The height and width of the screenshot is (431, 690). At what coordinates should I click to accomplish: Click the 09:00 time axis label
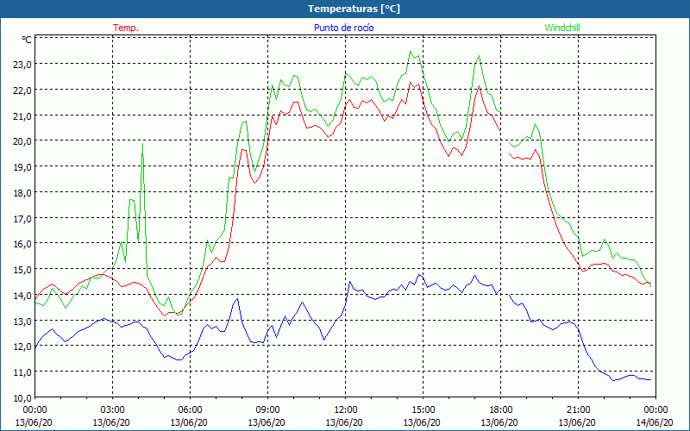pos(267,409)
